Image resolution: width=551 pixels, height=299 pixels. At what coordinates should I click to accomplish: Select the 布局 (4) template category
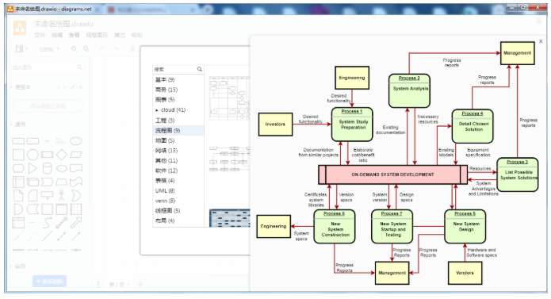pos(178,221)
